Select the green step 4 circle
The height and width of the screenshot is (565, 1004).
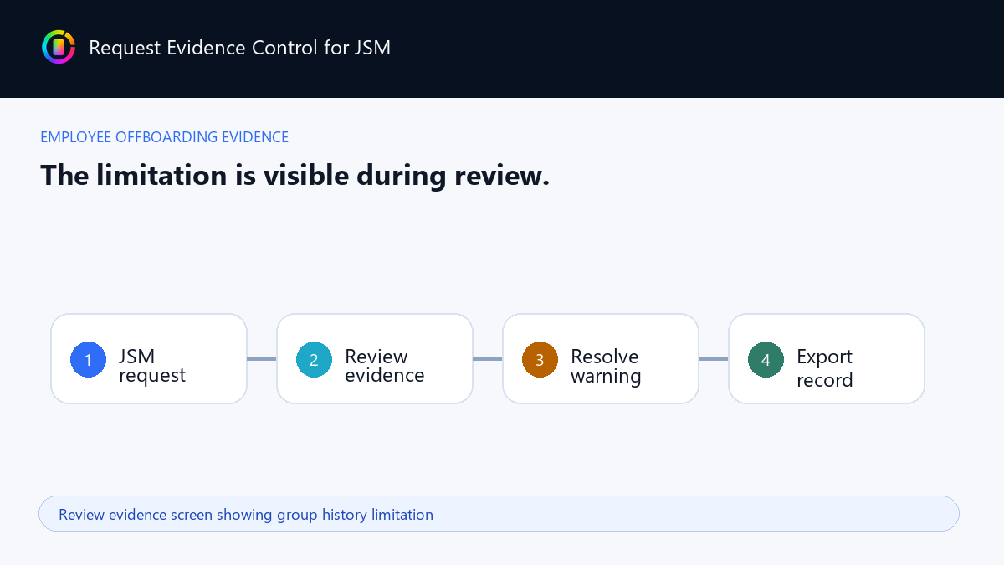(x=766, y=359)
